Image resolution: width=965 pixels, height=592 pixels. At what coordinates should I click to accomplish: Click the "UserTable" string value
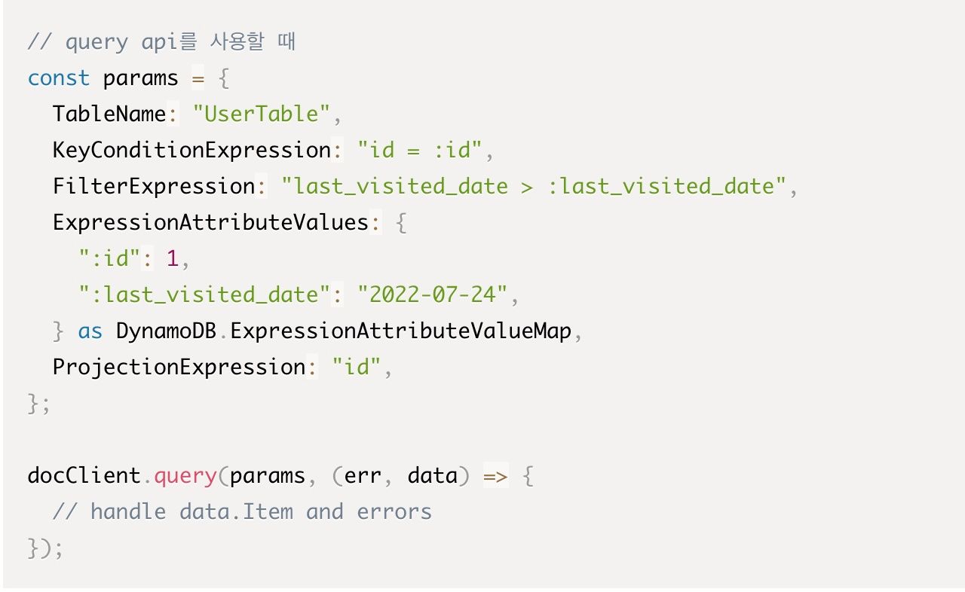[x=261, y=114]
